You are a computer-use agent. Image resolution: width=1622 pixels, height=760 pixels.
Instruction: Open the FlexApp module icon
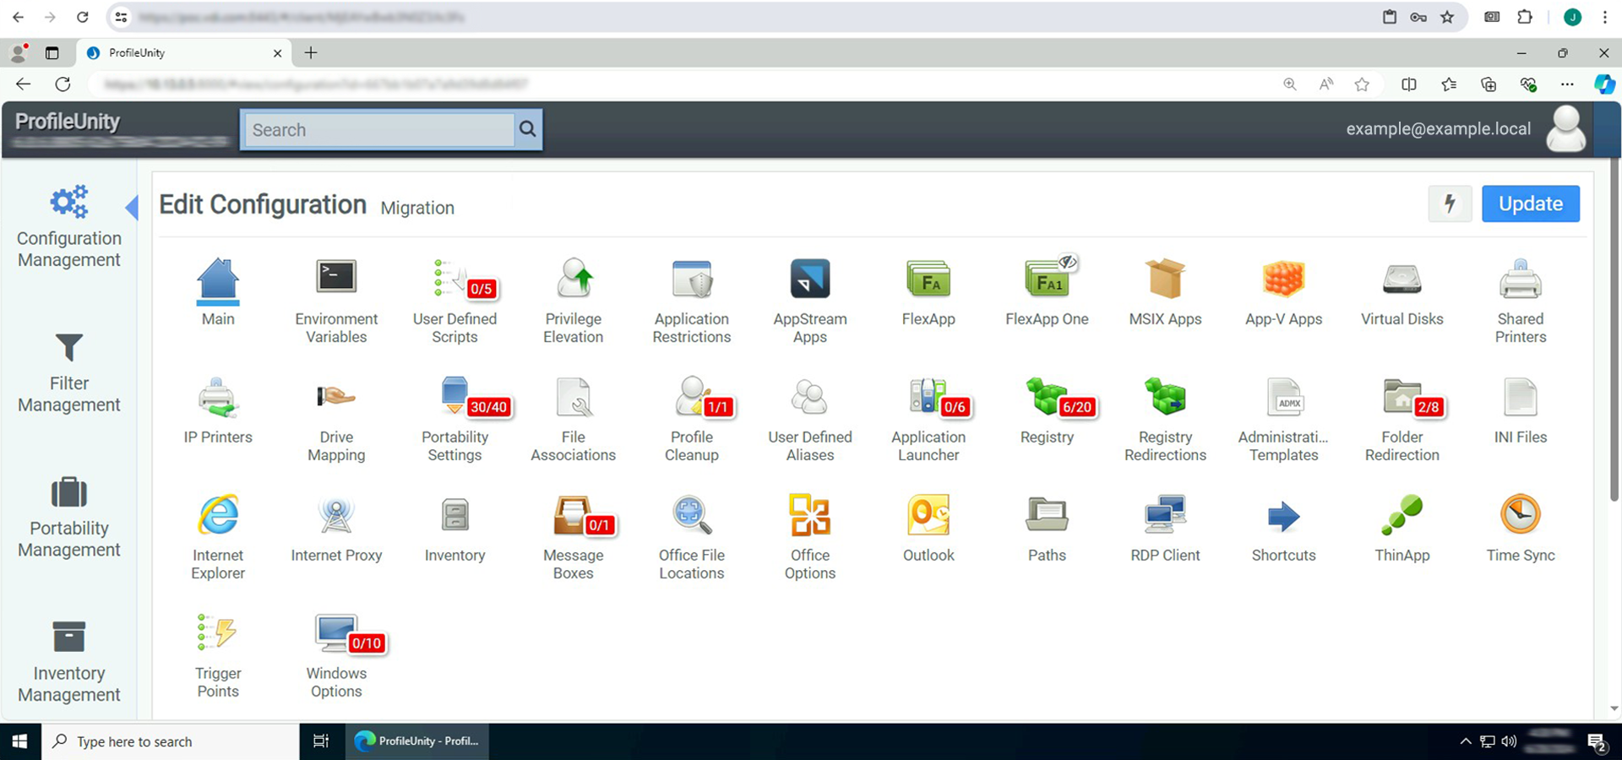coord(928,280)
